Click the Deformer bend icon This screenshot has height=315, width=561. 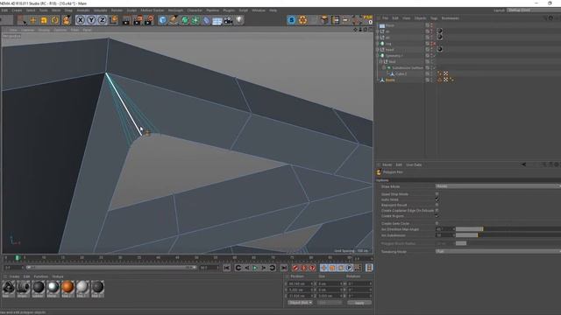point(207,20)
